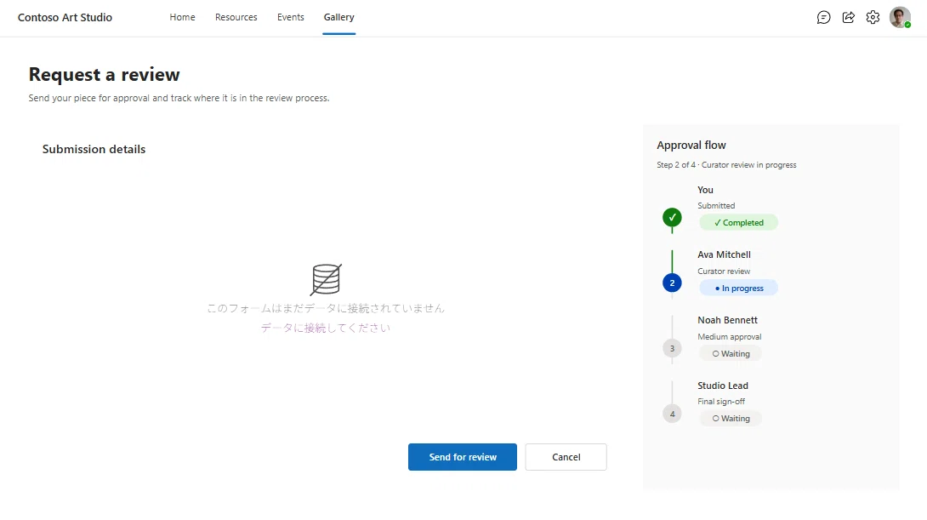Viewport: 927px width, 520px height.
Task: Click the 'Request a review' page heading
Action: point(104,75)
